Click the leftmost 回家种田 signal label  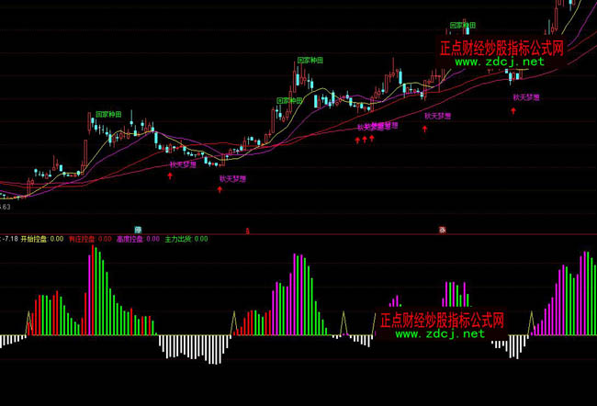coord(108,115)
